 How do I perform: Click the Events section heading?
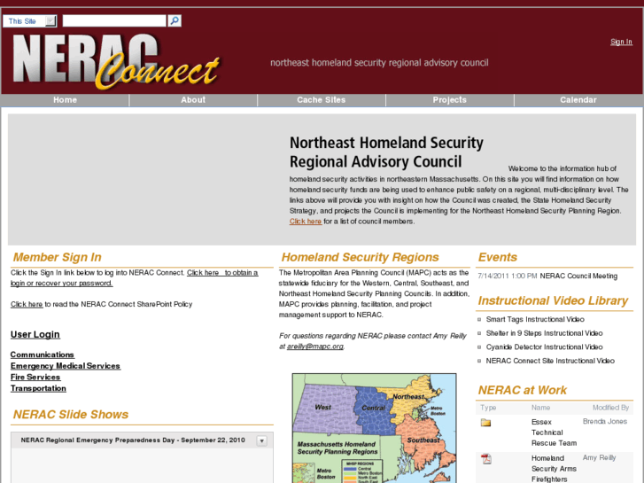(497, 257)
